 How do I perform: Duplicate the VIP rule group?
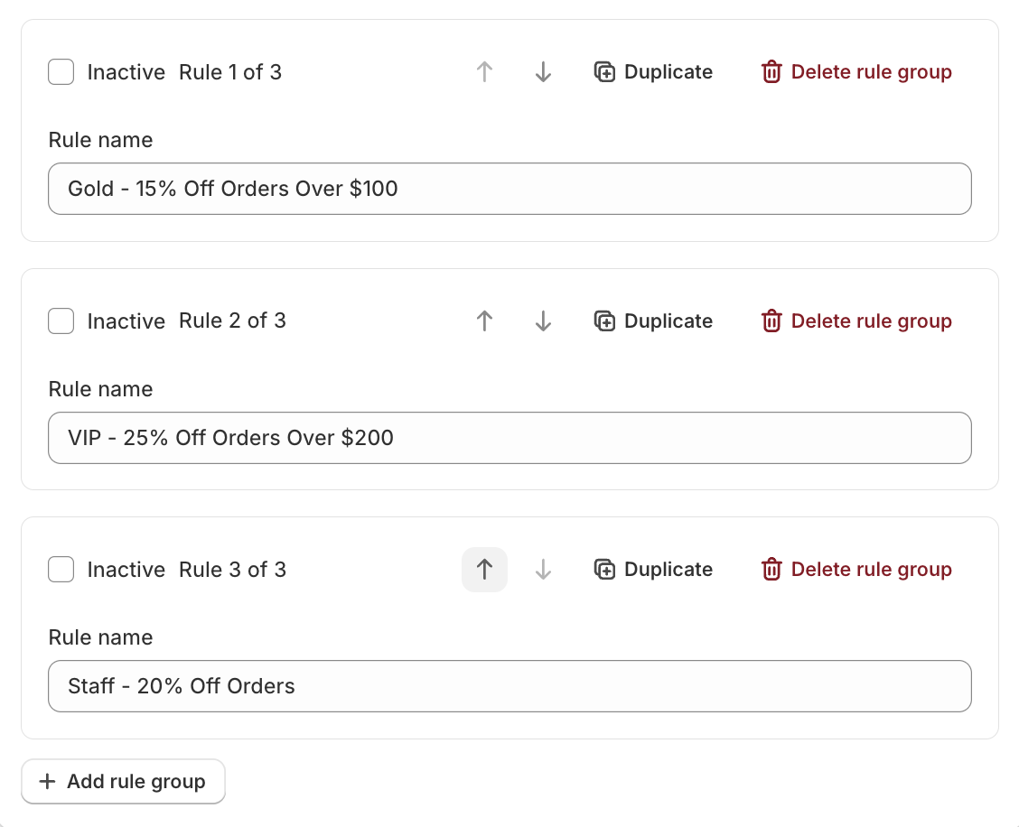point(652,321)
